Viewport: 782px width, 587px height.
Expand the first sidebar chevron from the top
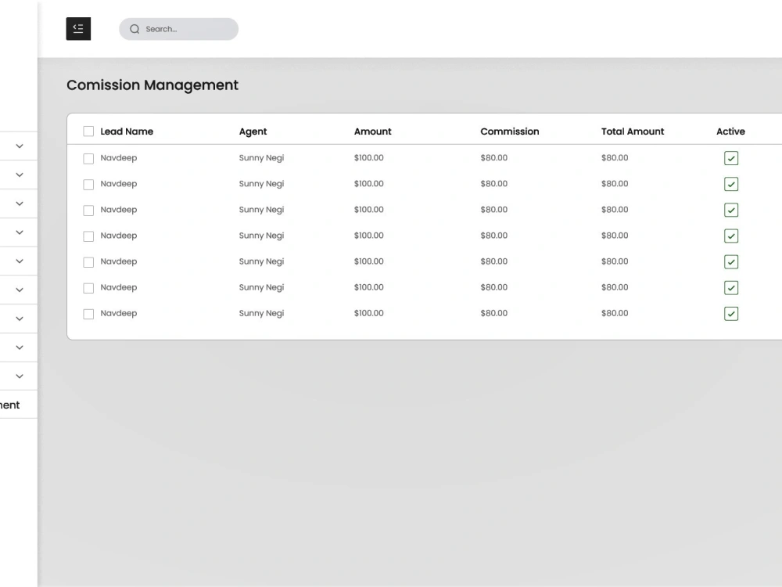(20, 146)
